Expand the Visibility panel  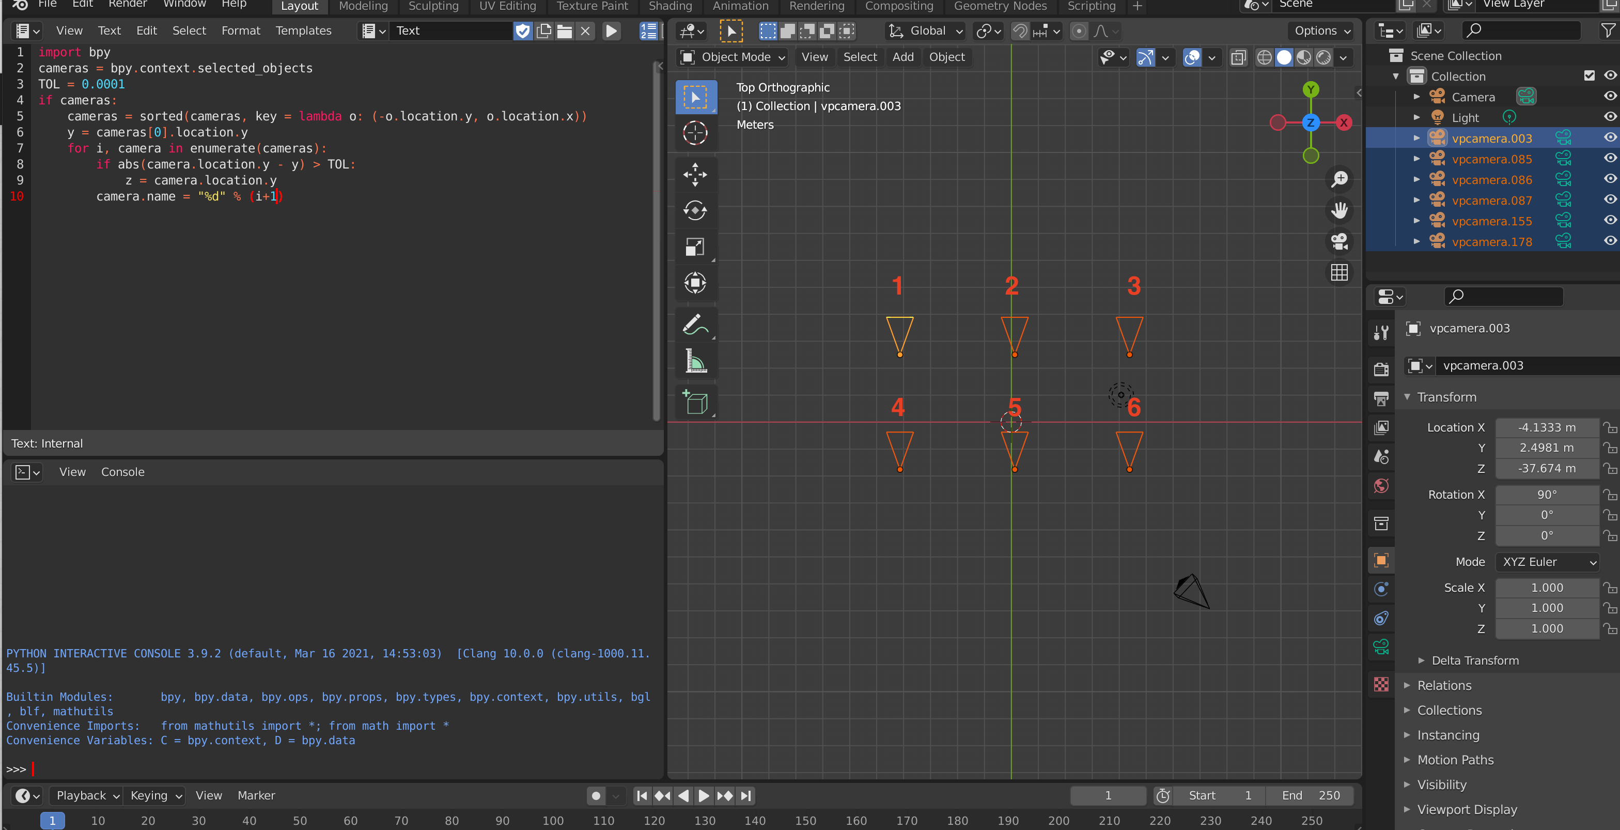[x=1441, y=786]
